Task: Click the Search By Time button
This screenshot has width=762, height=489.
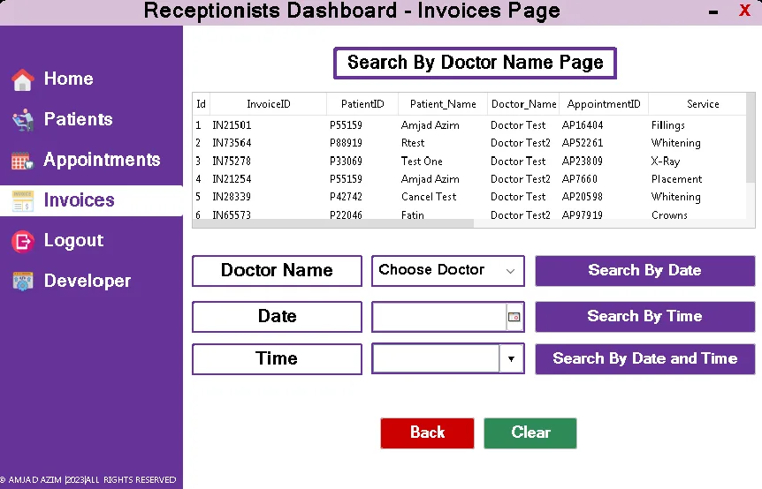Action: [x=645, y=317]
